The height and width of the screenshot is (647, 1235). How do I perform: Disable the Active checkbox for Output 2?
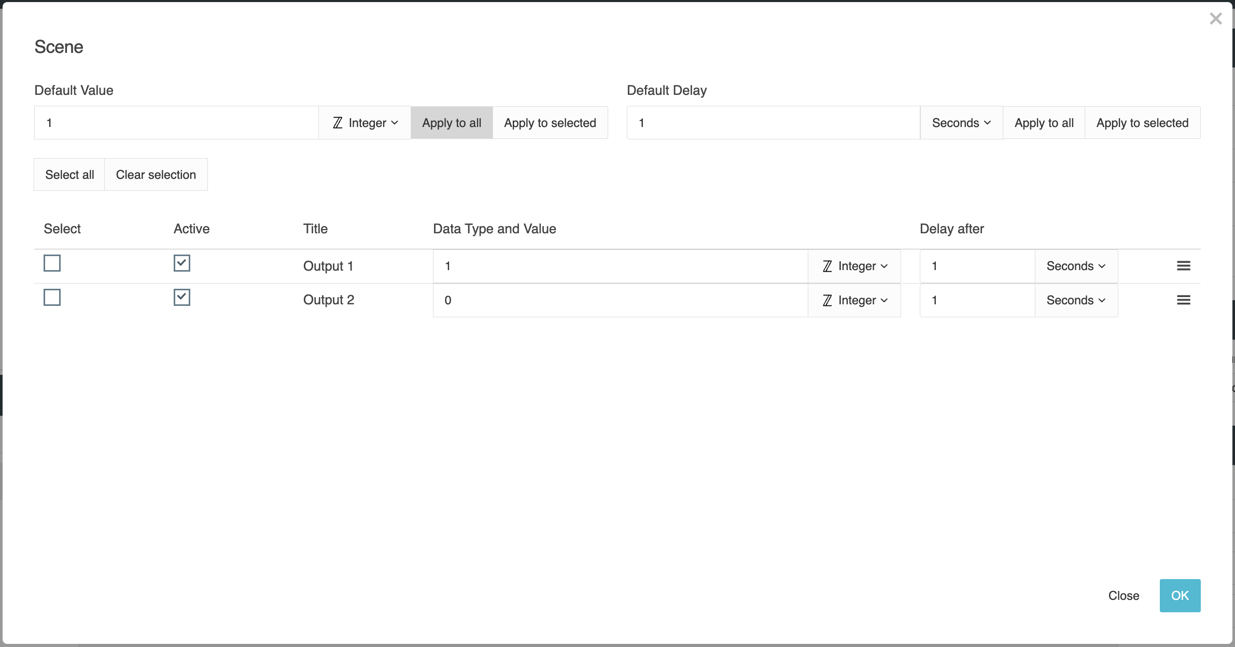click(182, 298)
